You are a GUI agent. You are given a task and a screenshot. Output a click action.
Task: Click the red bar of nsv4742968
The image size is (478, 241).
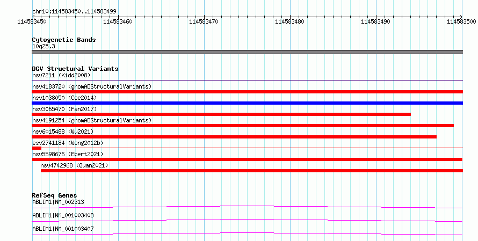[252, 171]
